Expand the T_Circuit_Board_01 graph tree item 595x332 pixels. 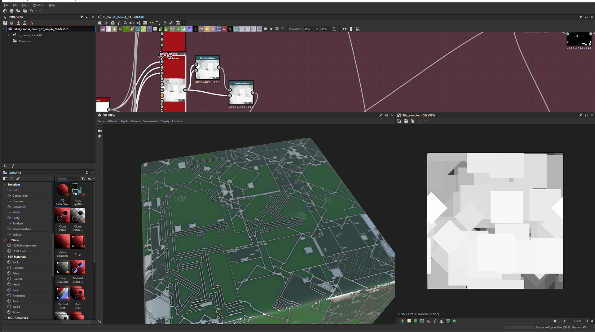tap(9, 35)
